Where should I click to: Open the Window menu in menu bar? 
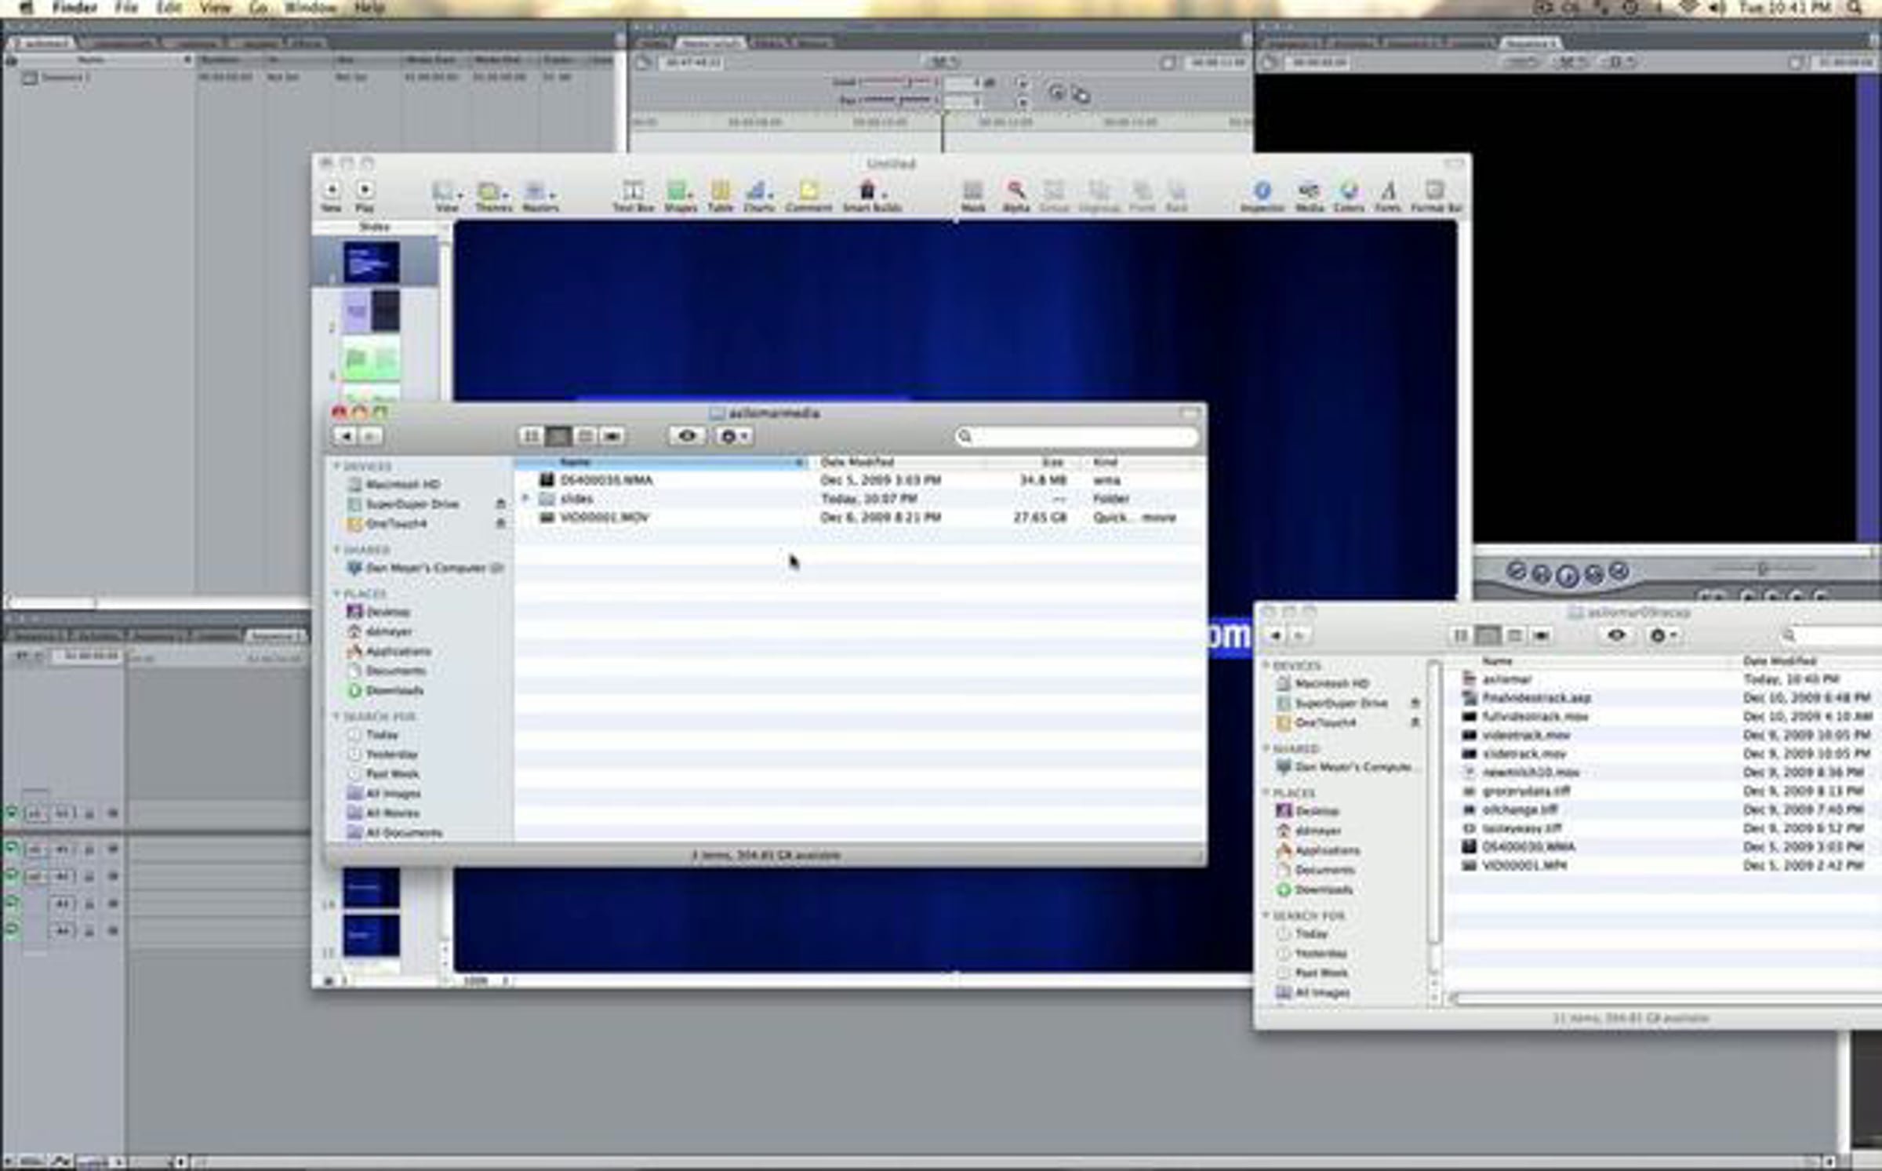click(311, 8)
